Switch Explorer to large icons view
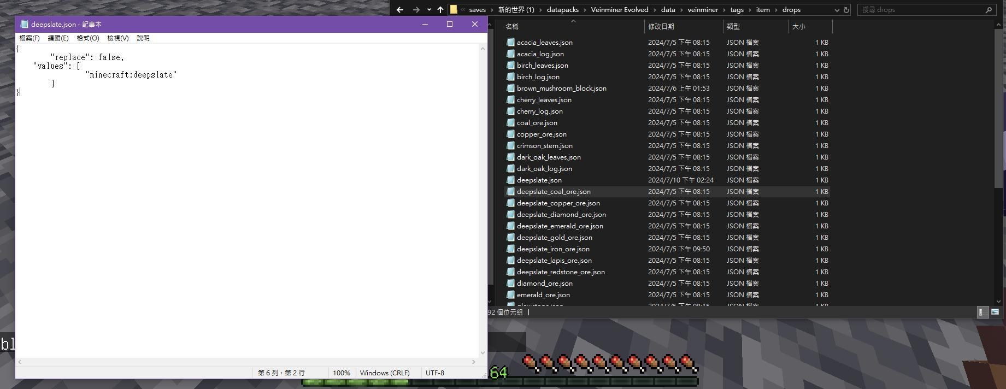The width and height of the screenshot is (1006, 389). coord(995,312)
